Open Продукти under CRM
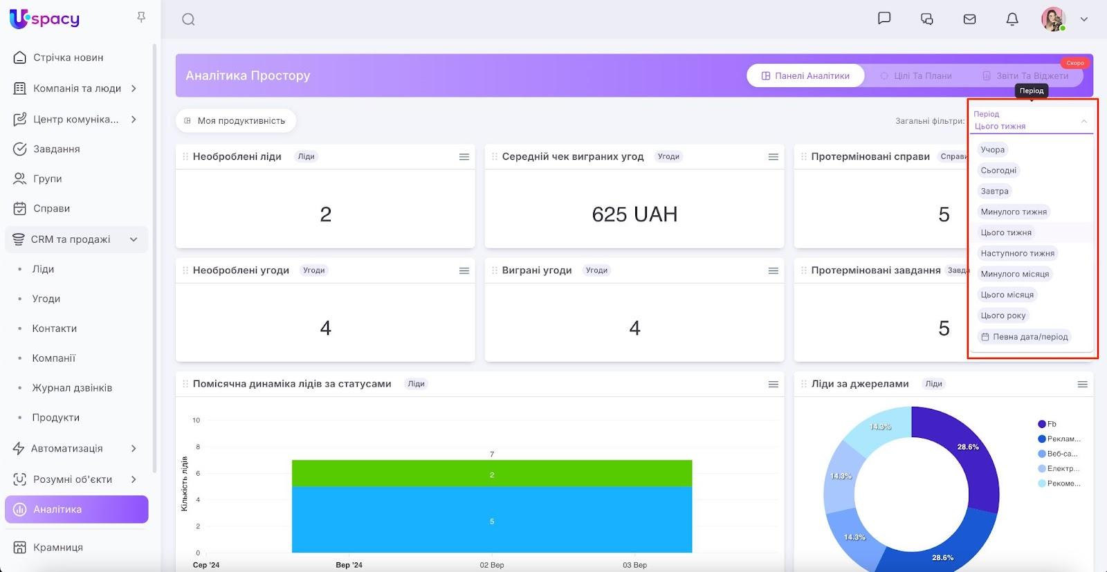Viewport: 1107px width, 572px height. click(56, 418)
